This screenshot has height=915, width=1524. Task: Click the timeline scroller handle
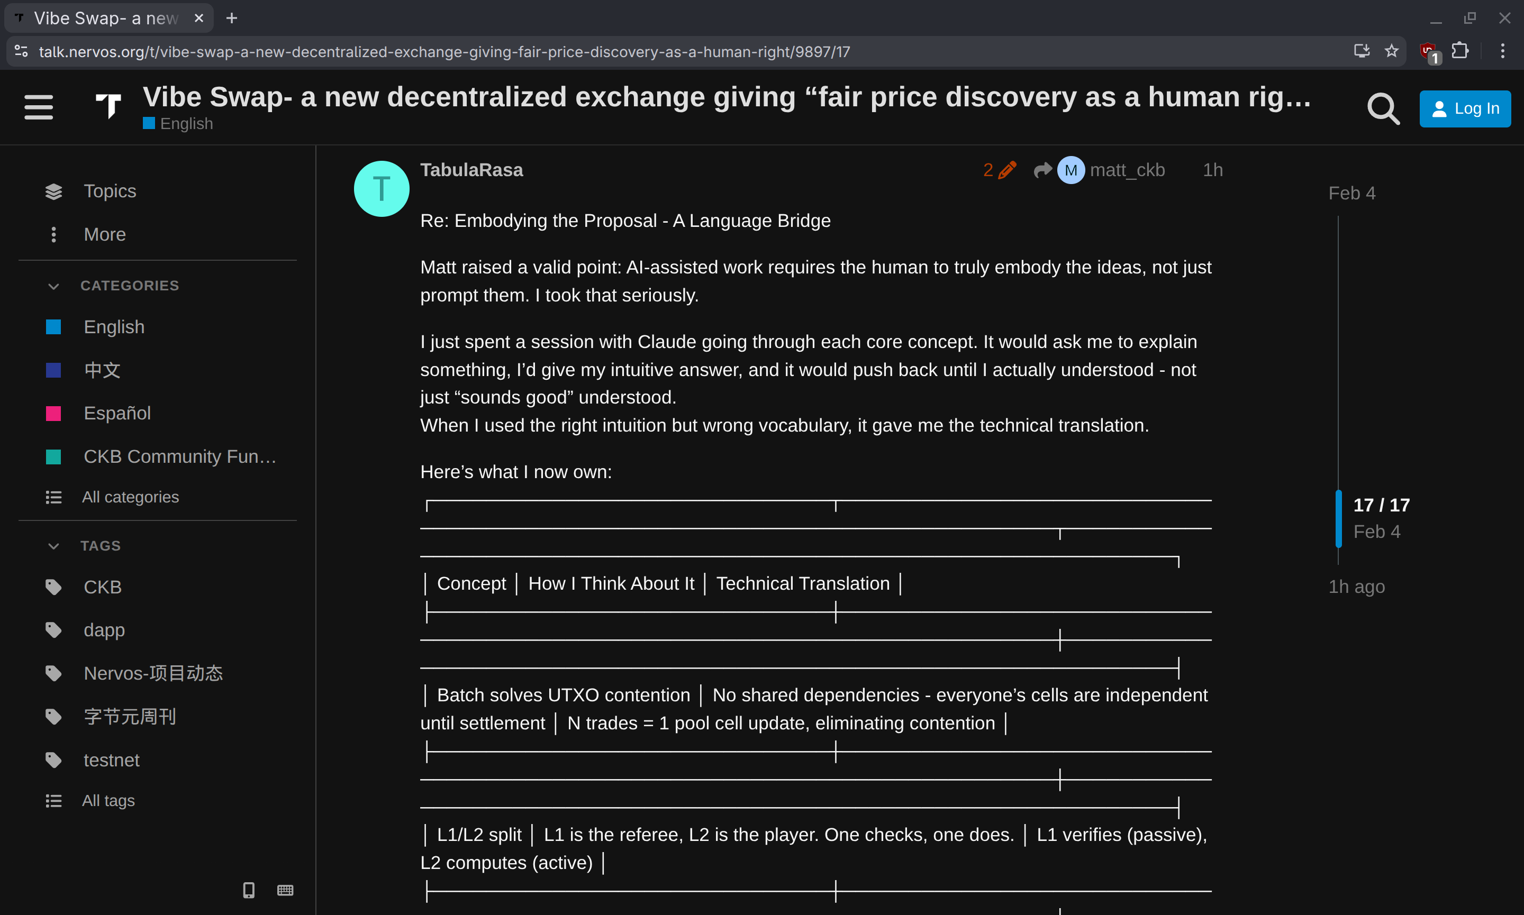1338,518
